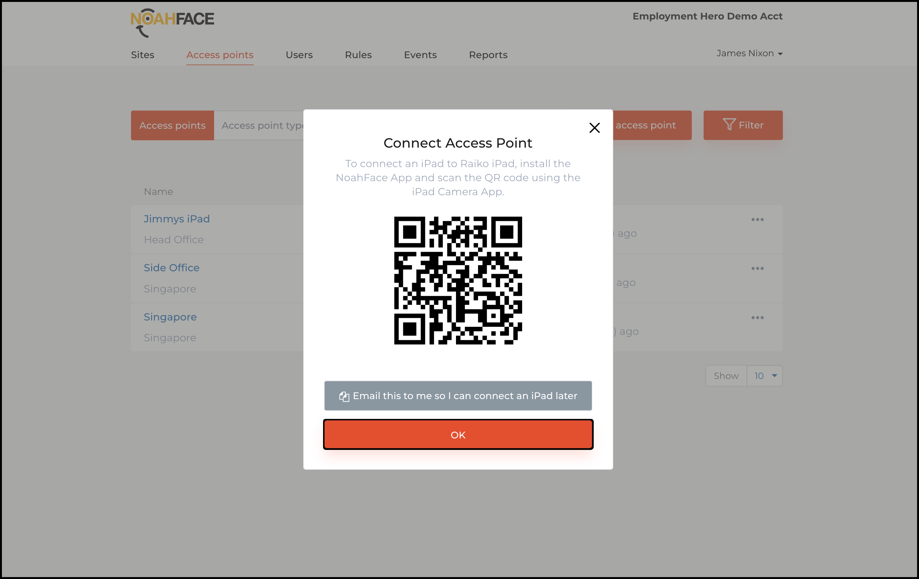The image size is (919, 579).
Task: Open the Jimmys iPad access point link
Action: click(x=176, y=219)
